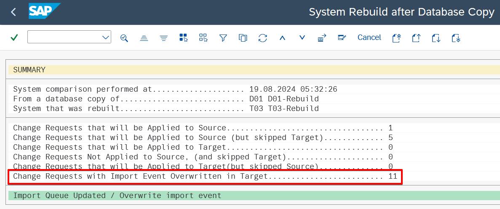The image size is (500, 209).
Task: Deselect all rows icon
Action: tap(203, 37)
